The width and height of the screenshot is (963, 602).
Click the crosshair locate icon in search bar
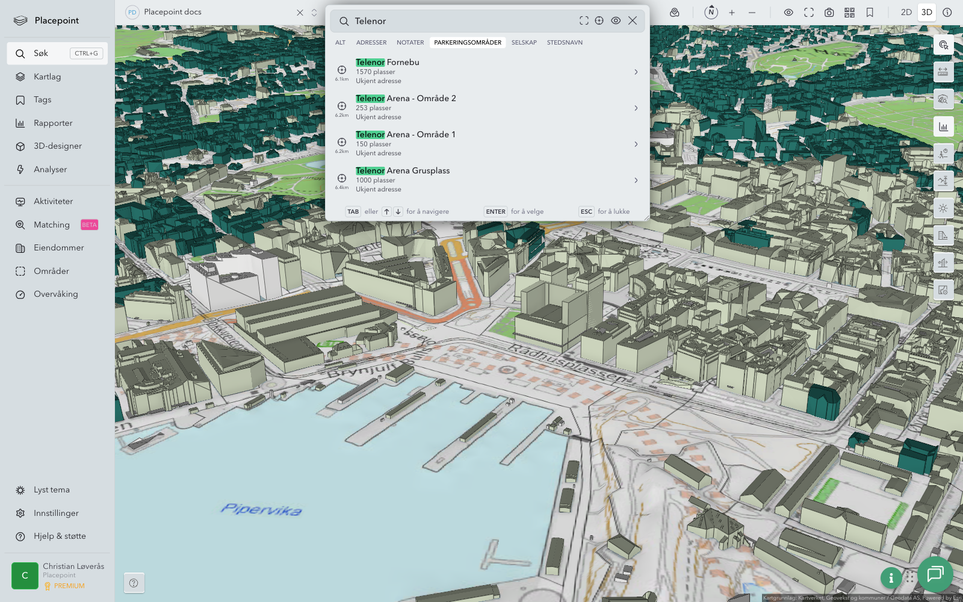pos(599,20)
